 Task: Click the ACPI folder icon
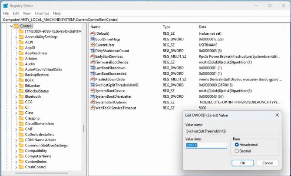tap(21, 42)
